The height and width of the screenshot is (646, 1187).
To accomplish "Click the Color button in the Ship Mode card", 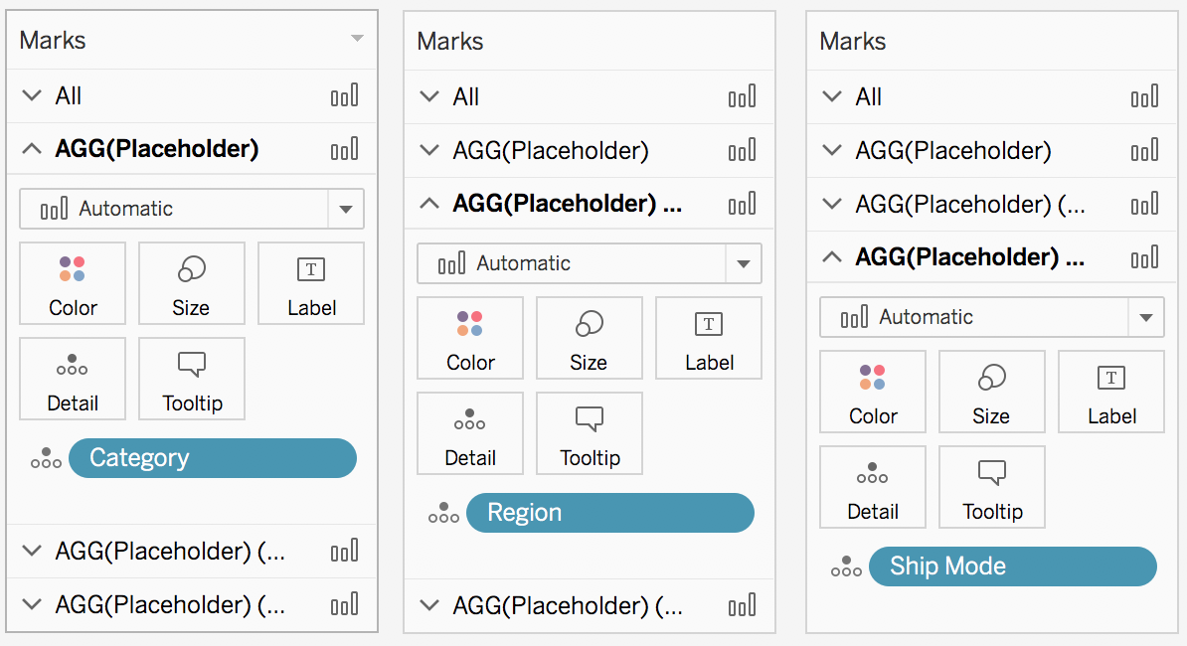I will (872, 391).
